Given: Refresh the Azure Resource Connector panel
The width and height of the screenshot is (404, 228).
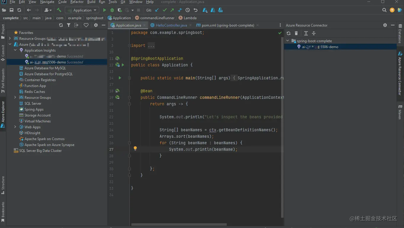Looking at the screenshot, I should pyautogui.click(x=289, y=33).
